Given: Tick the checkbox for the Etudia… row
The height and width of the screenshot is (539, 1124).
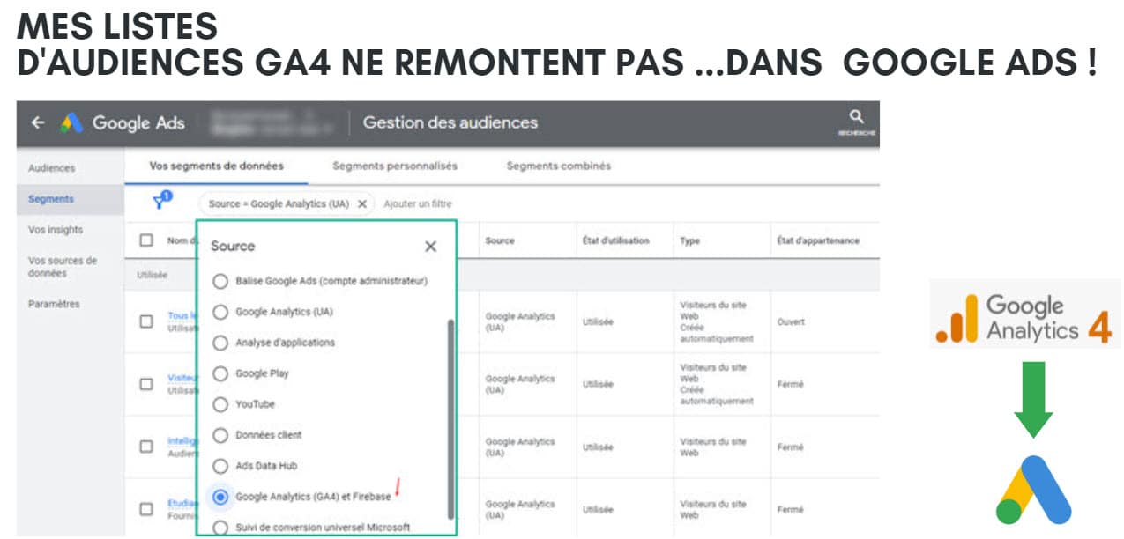Looking at the screenshot, I should point(146,509).
